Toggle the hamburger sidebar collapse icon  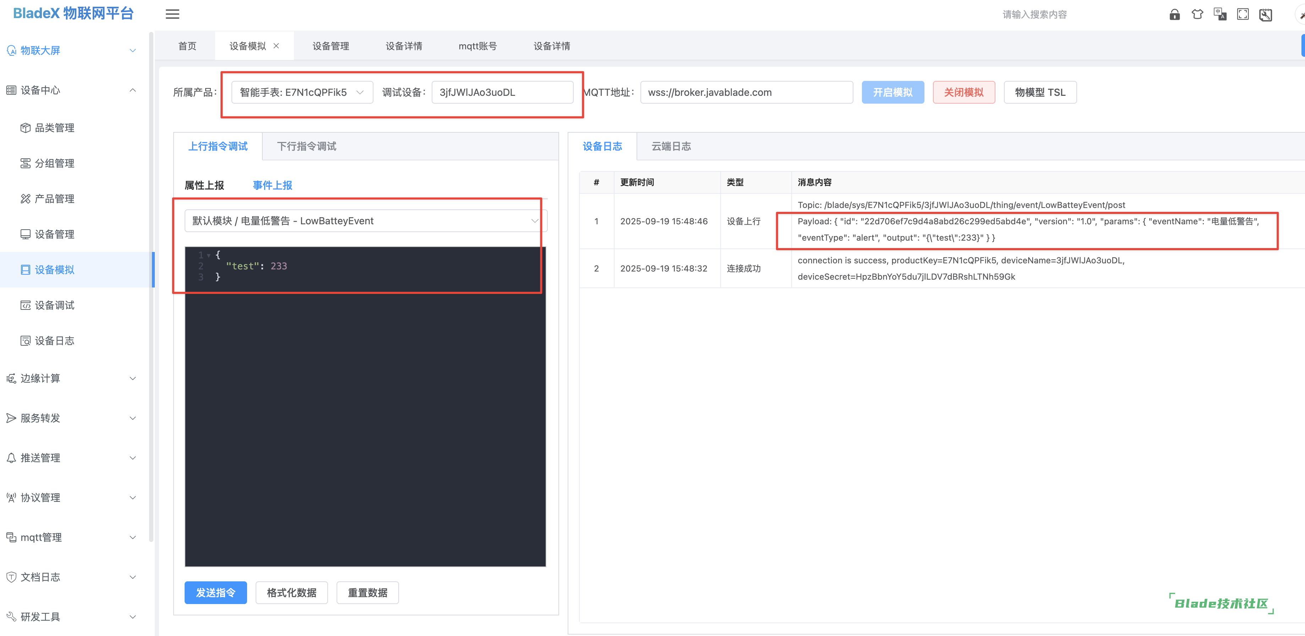tap(172, 14)
